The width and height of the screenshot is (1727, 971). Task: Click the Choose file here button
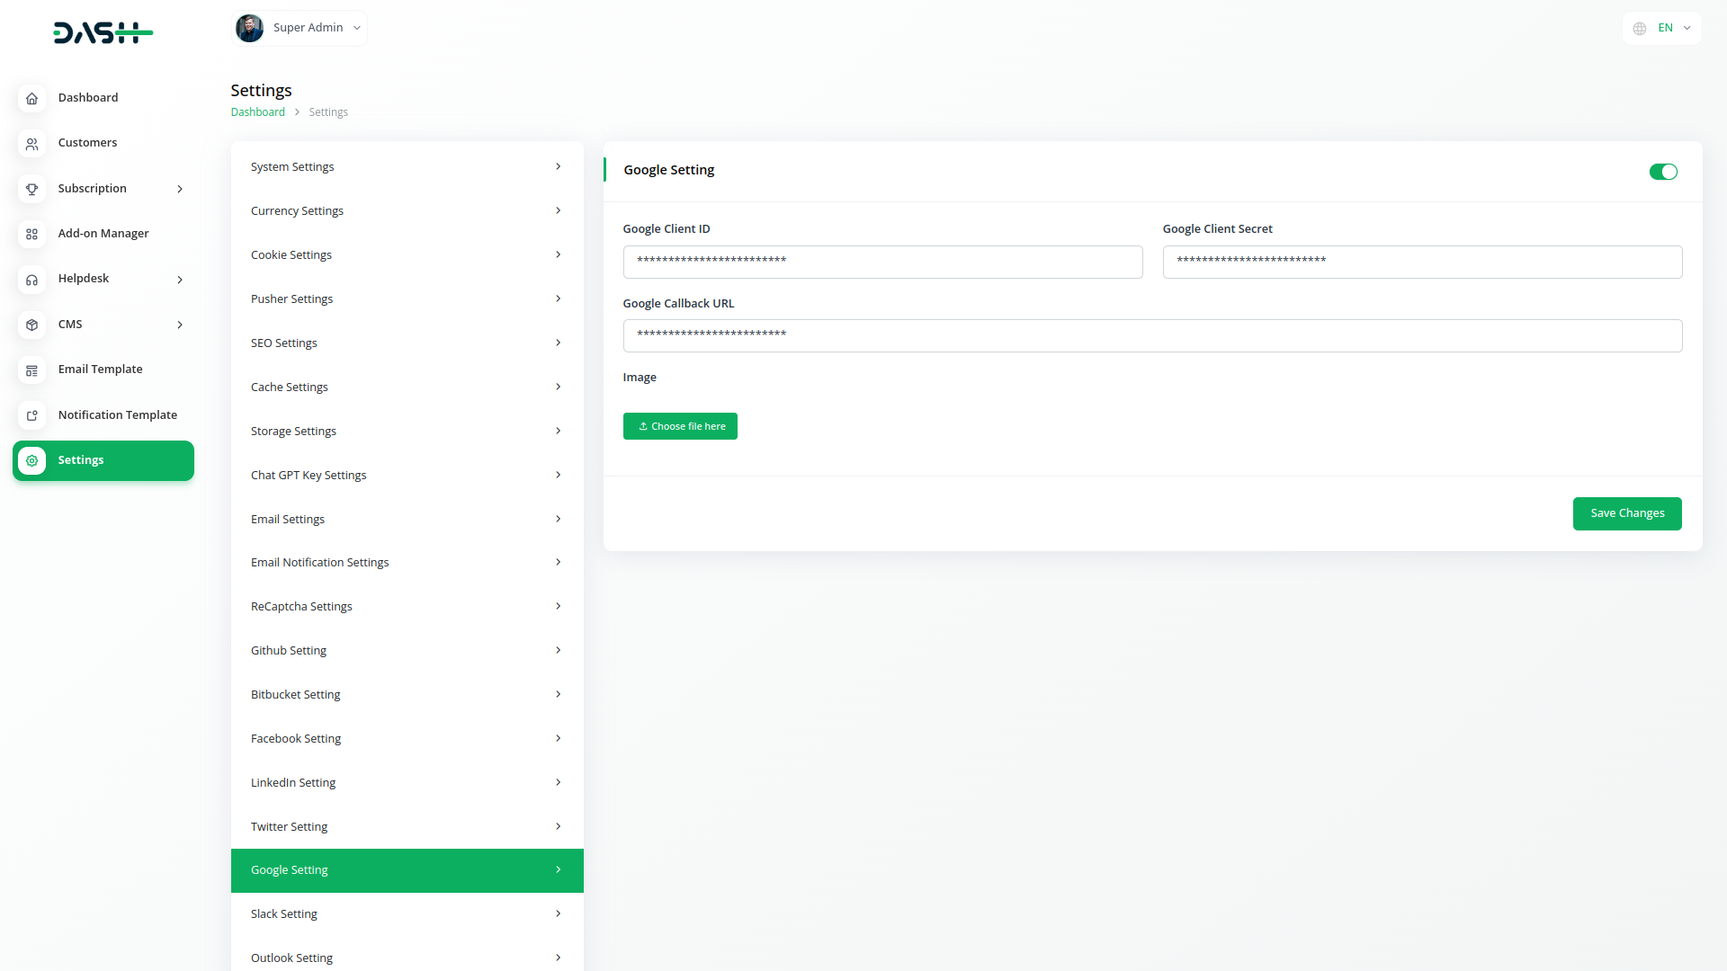click(680, 426)
